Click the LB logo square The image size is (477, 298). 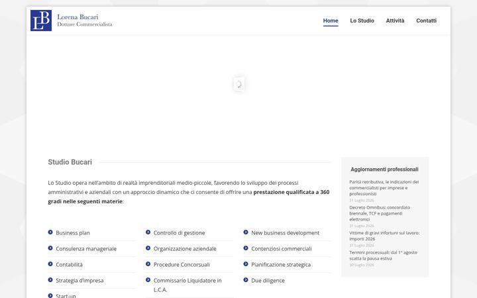(41, 21)
